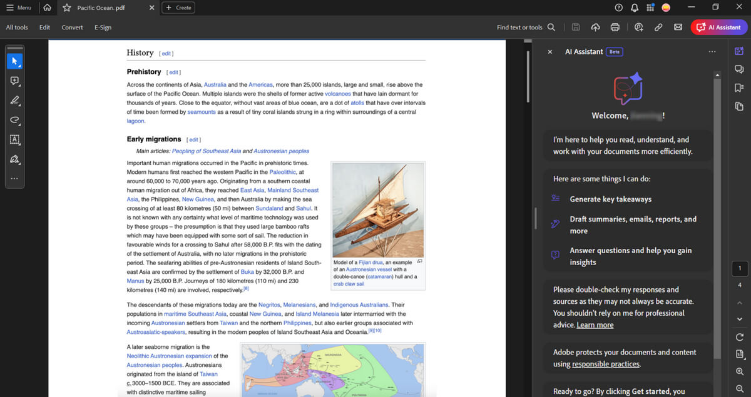Open the AI Assistant panel options menu

[712, 52]
